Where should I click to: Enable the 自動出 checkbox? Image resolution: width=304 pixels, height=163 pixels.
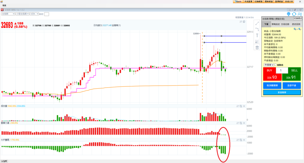pos(275,65)
